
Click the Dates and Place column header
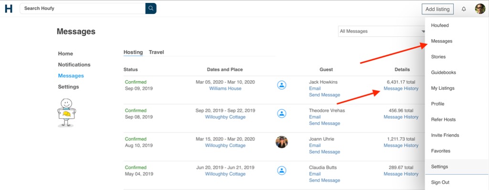pos(225,70)
